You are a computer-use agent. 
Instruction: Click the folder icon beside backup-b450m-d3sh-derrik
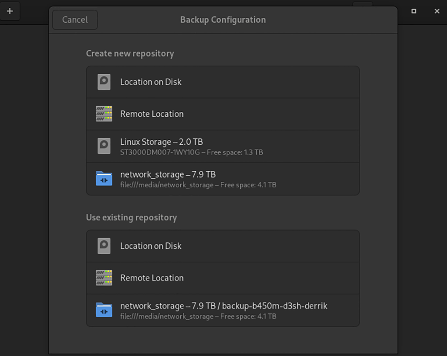[104, 310]
